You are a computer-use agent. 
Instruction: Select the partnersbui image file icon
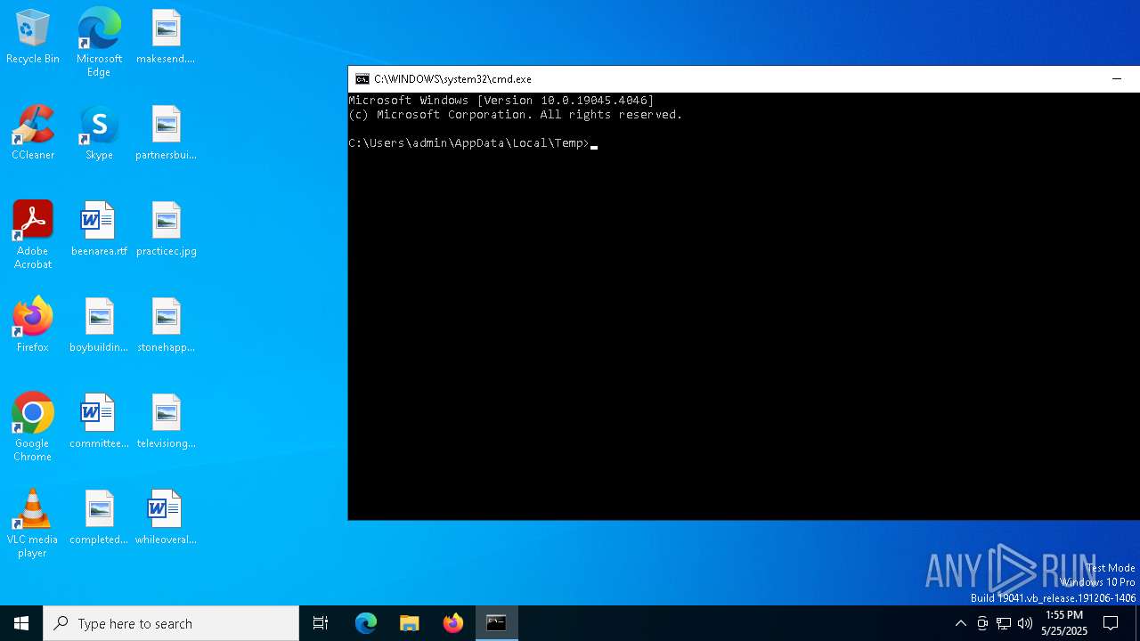[x=166, y=134]
